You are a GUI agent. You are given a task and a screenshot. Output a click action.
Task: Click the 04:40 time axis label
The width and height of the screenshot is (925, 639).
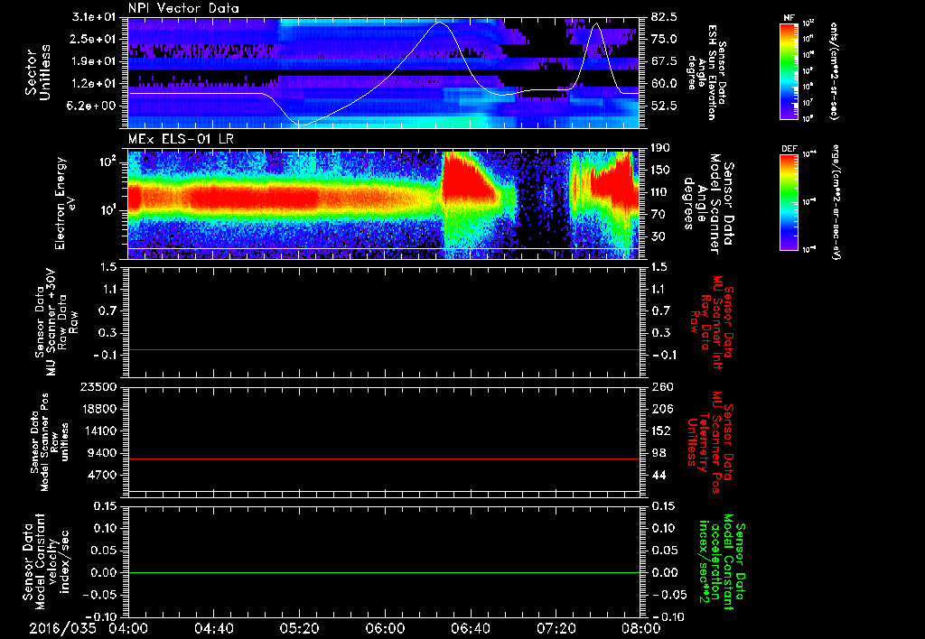pos(213,629)
